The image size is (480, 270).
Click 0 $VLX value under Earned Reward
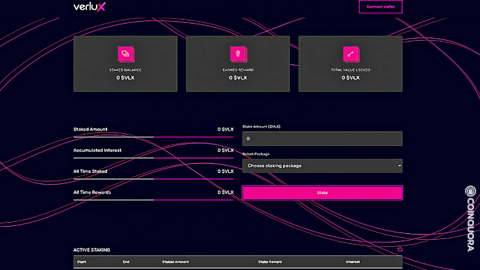coord(238,78)
